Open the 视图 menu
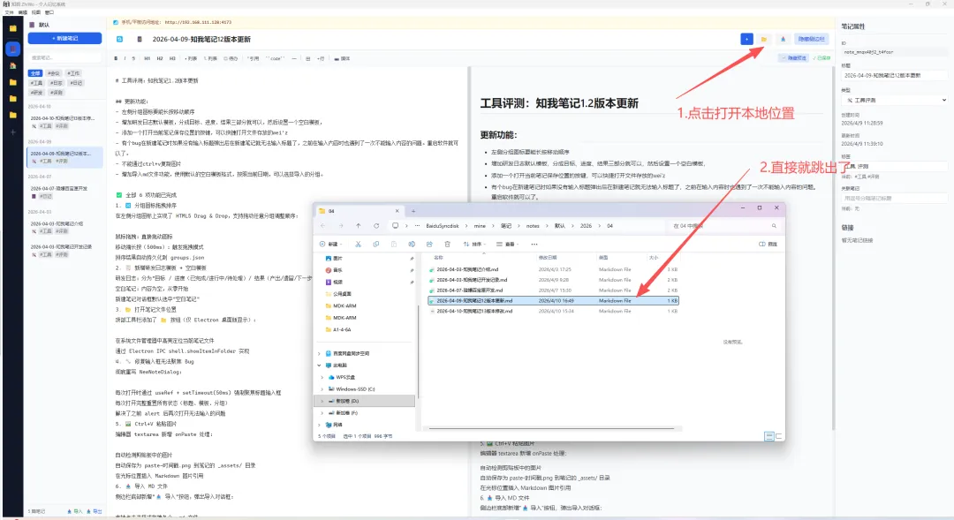Viewport: 954px width, 520px height. click(36, 12)
